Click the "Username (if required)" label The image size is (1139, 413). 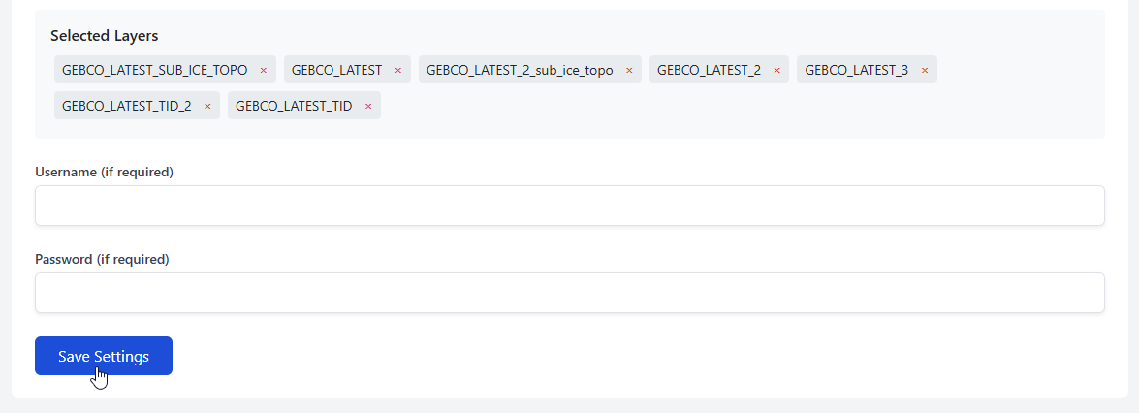[x=104, y=172]
